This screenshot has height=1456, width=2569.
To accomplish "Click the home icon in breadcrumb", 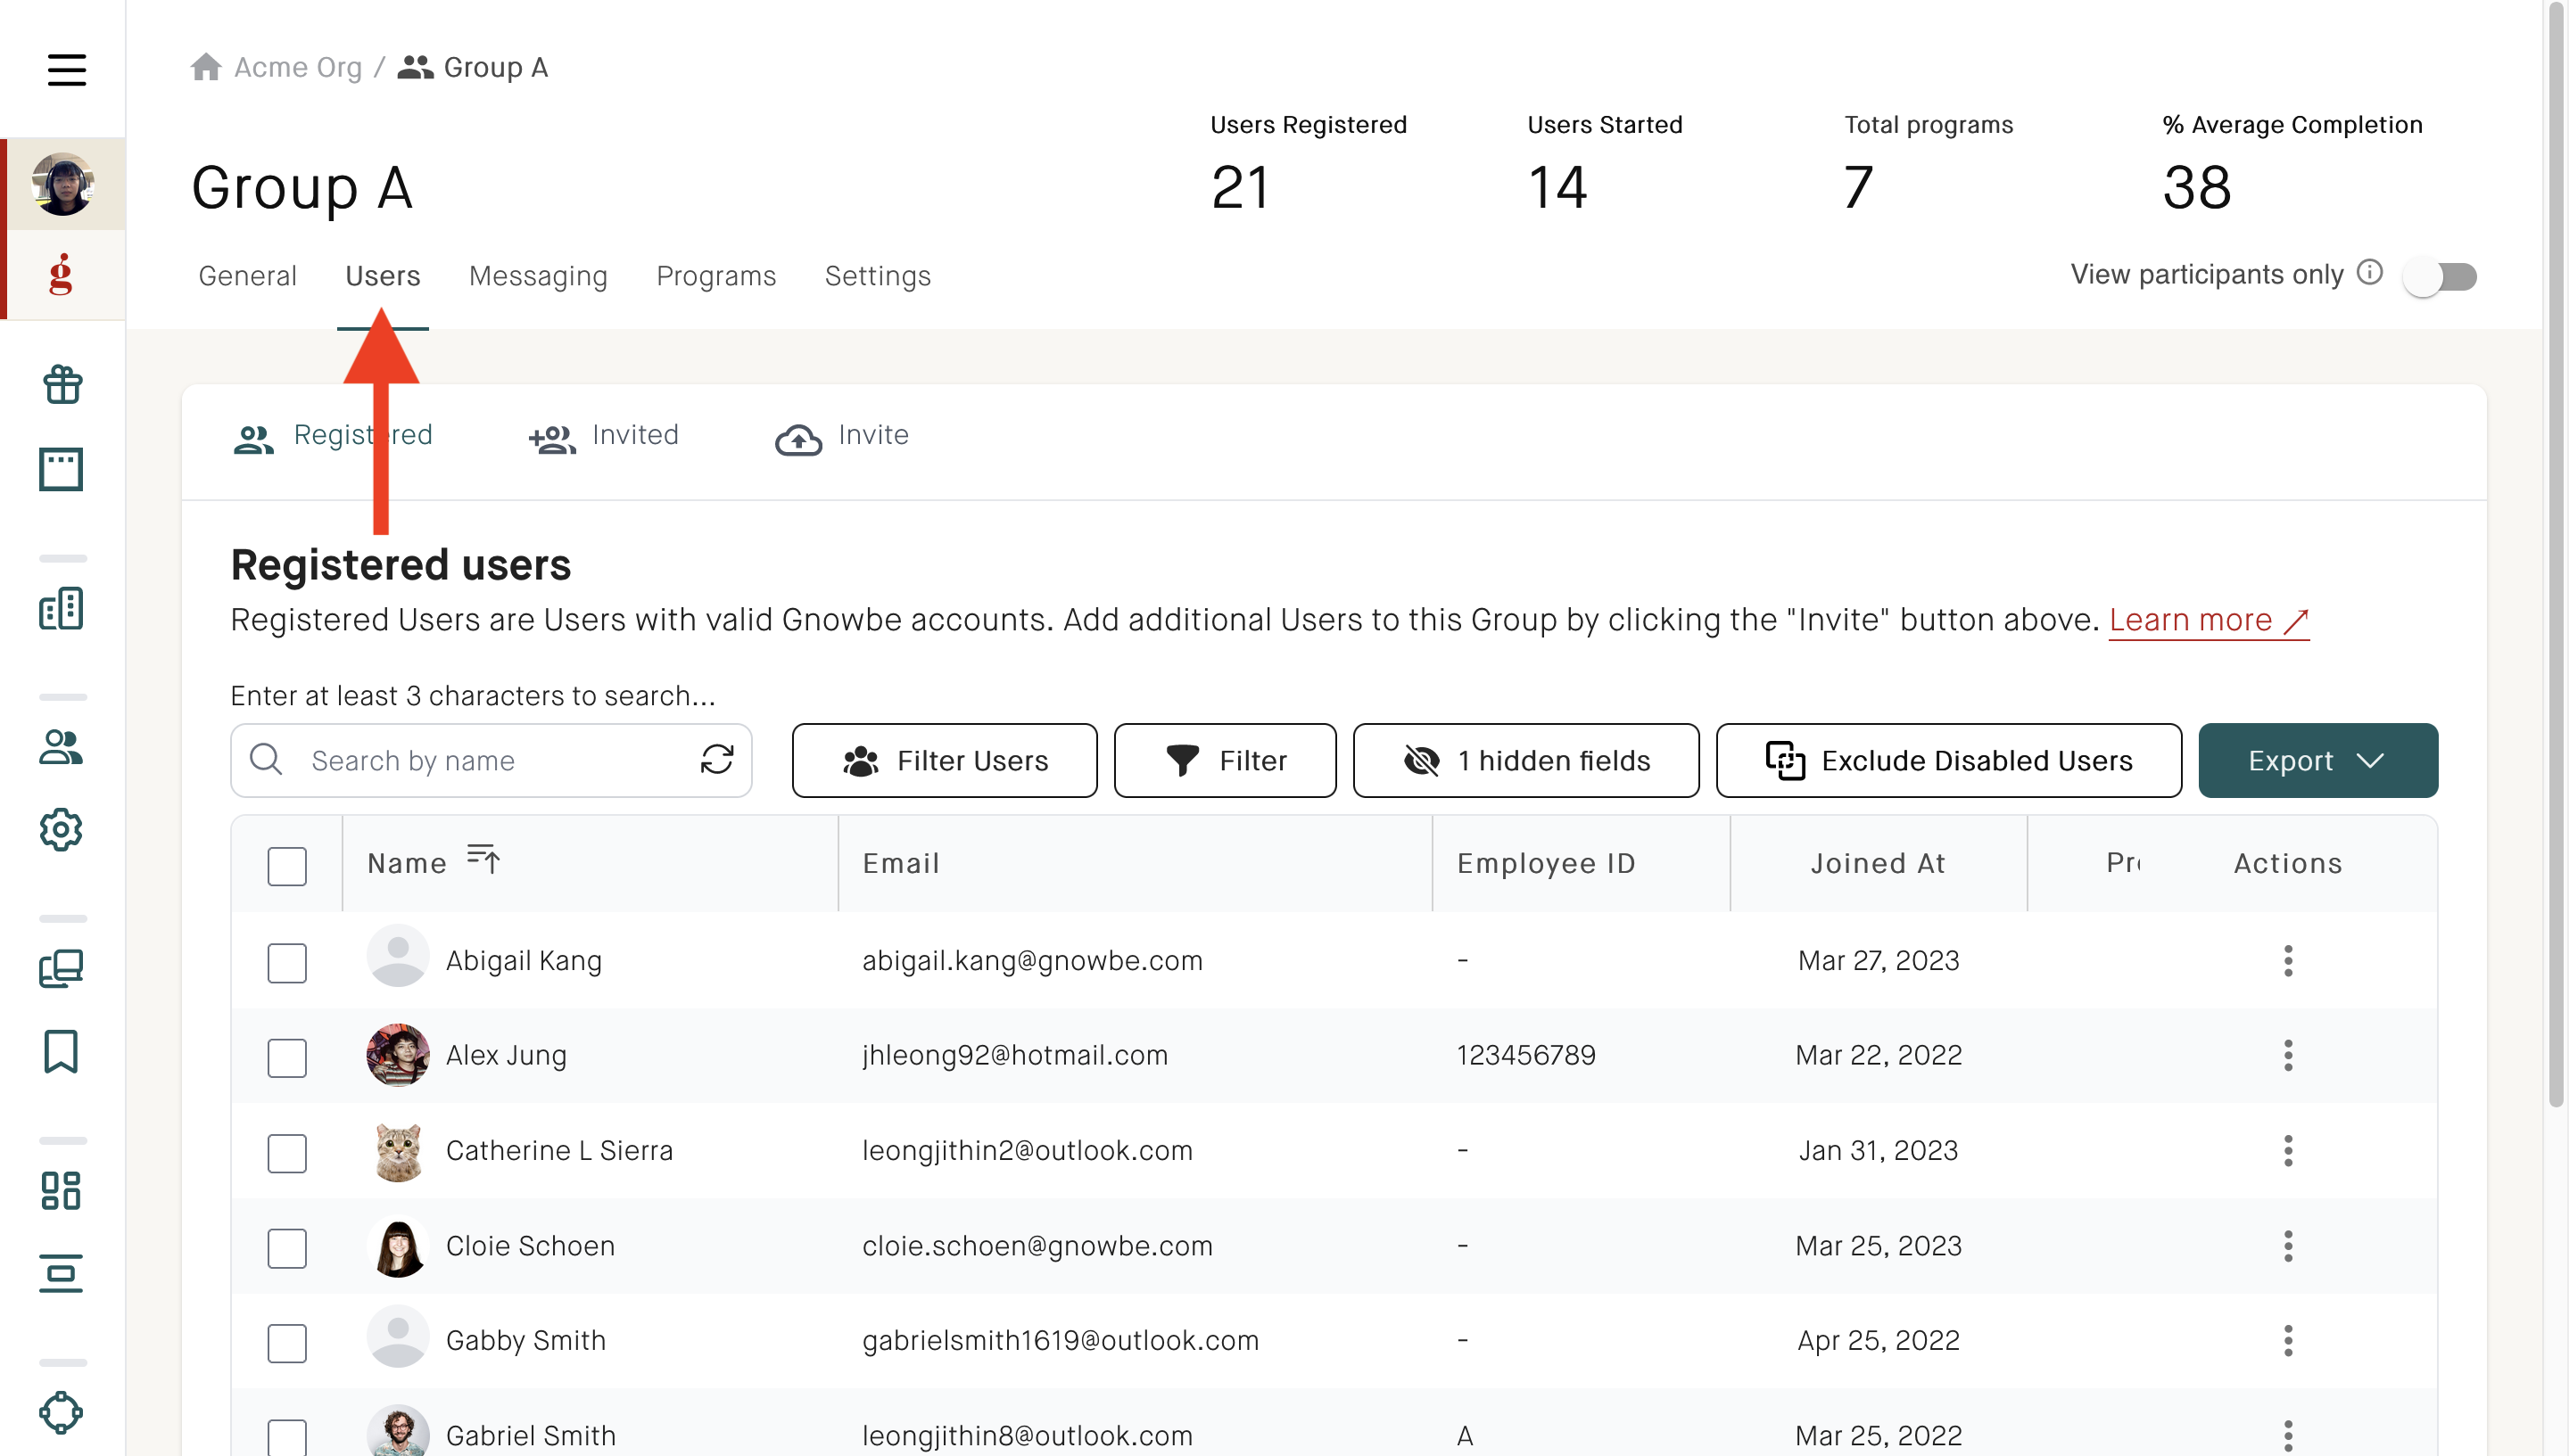I will coord(206,67).
